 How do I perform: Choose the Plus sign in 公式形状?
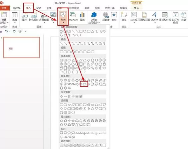(61, 96)
